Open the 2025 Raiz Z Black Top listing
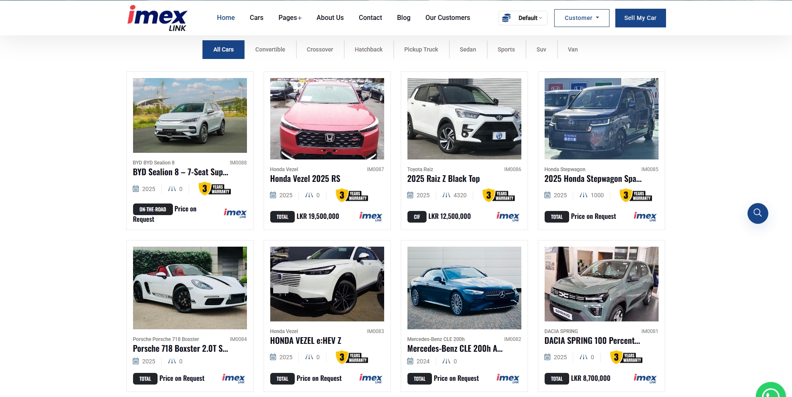792x397 pixels. click(443, 179)
